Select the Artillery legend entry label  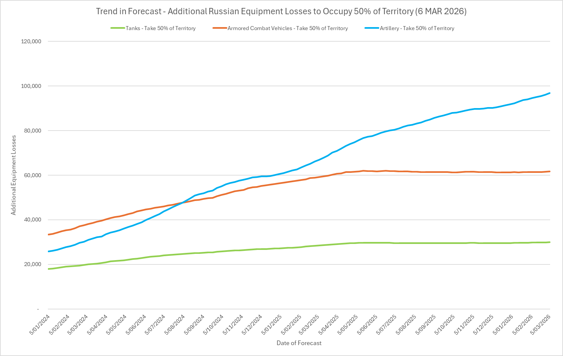pos(417,28)
